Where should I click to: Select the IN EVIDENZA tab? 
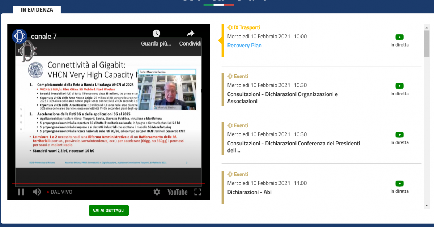point(37,10)
